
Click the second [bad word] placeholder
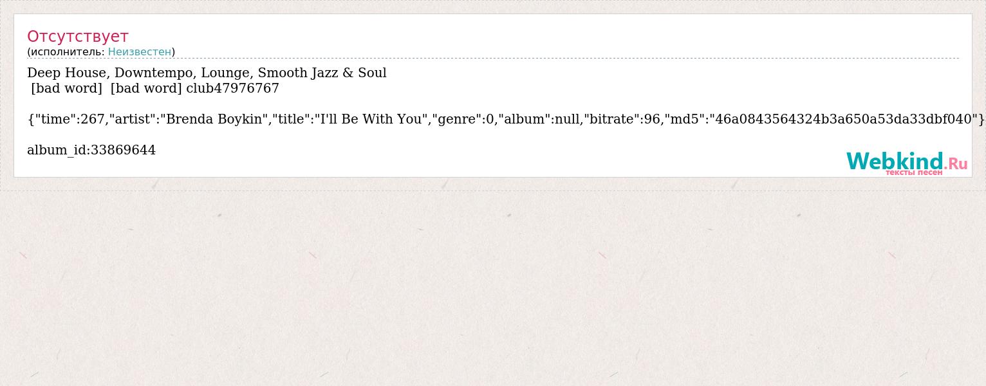pos(146,88)
